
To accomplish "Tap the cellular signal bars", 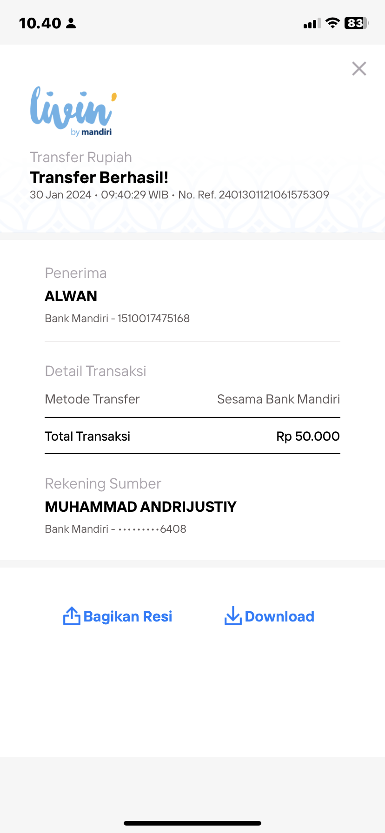I will coord(312,23).
